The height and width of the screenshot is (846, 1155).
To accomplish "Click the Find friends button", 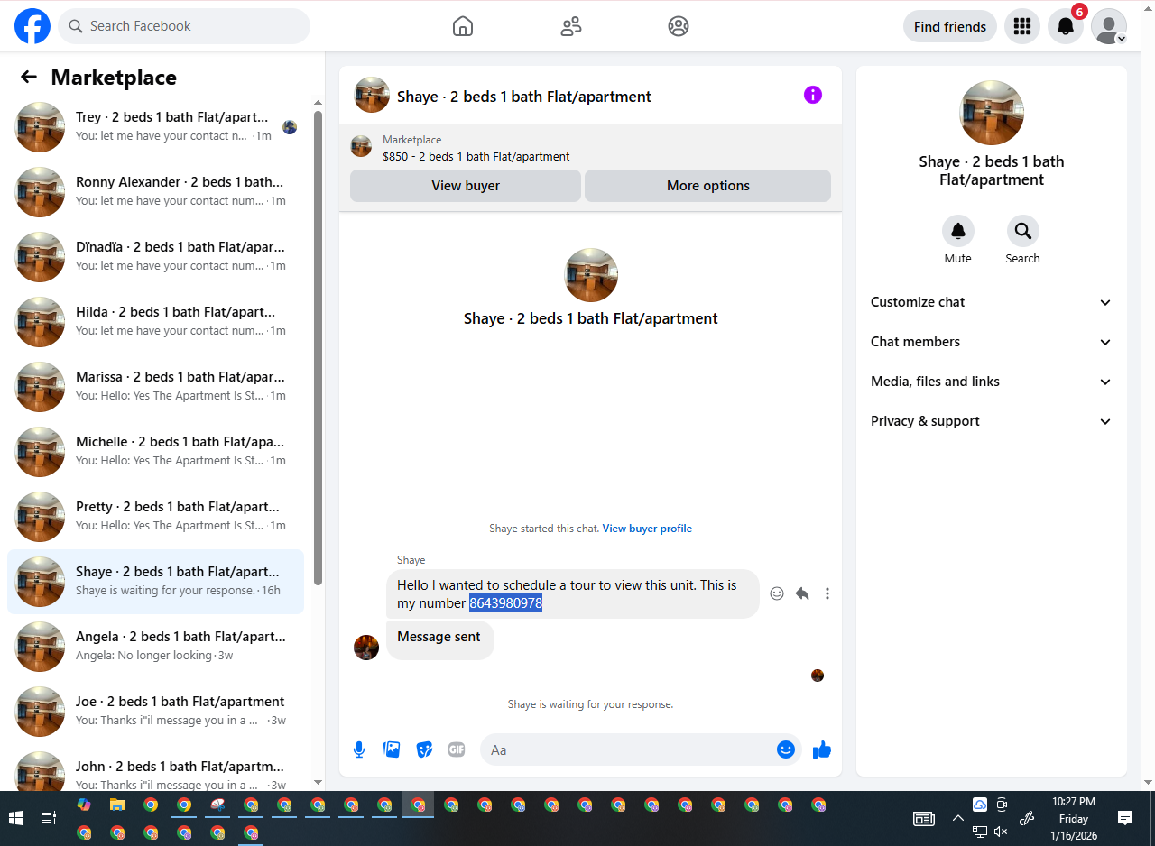I will coord(950,26).
